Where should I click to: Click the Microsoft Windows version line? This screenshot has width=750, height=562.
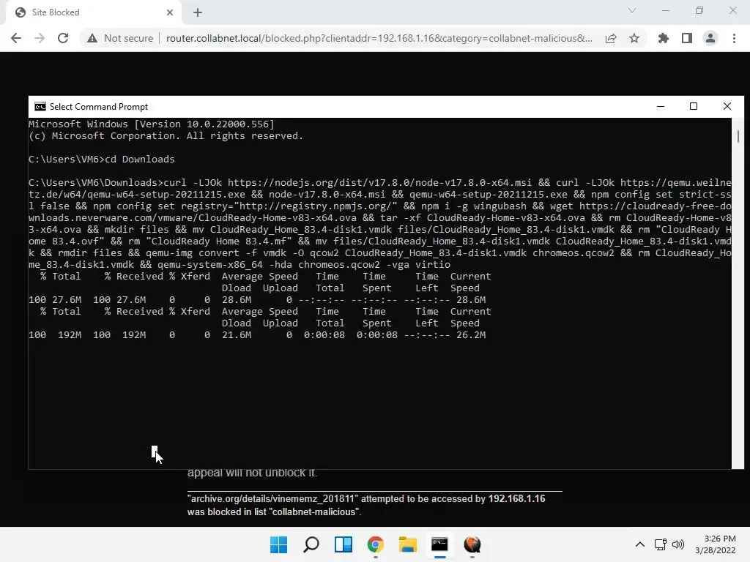tap(151, 124)
